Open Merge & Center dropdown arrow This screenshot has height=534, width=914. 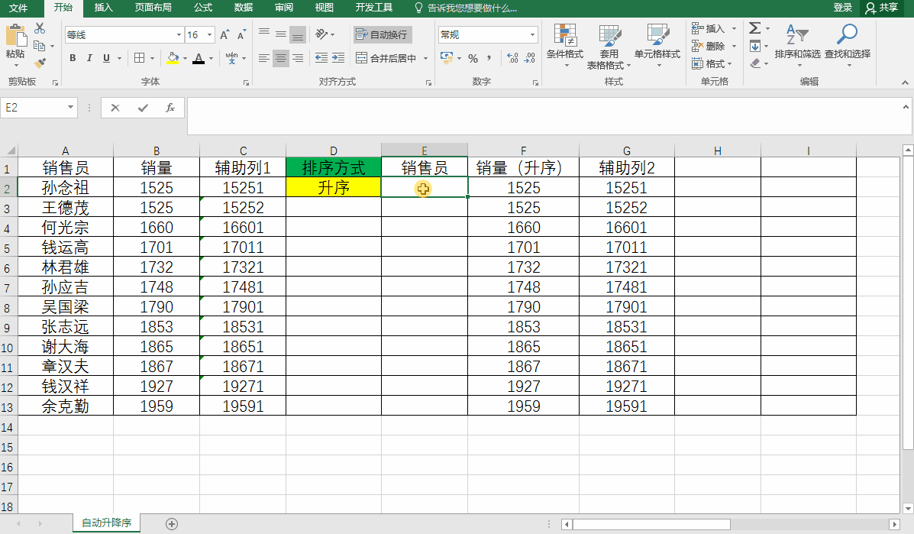coord(425,58)
